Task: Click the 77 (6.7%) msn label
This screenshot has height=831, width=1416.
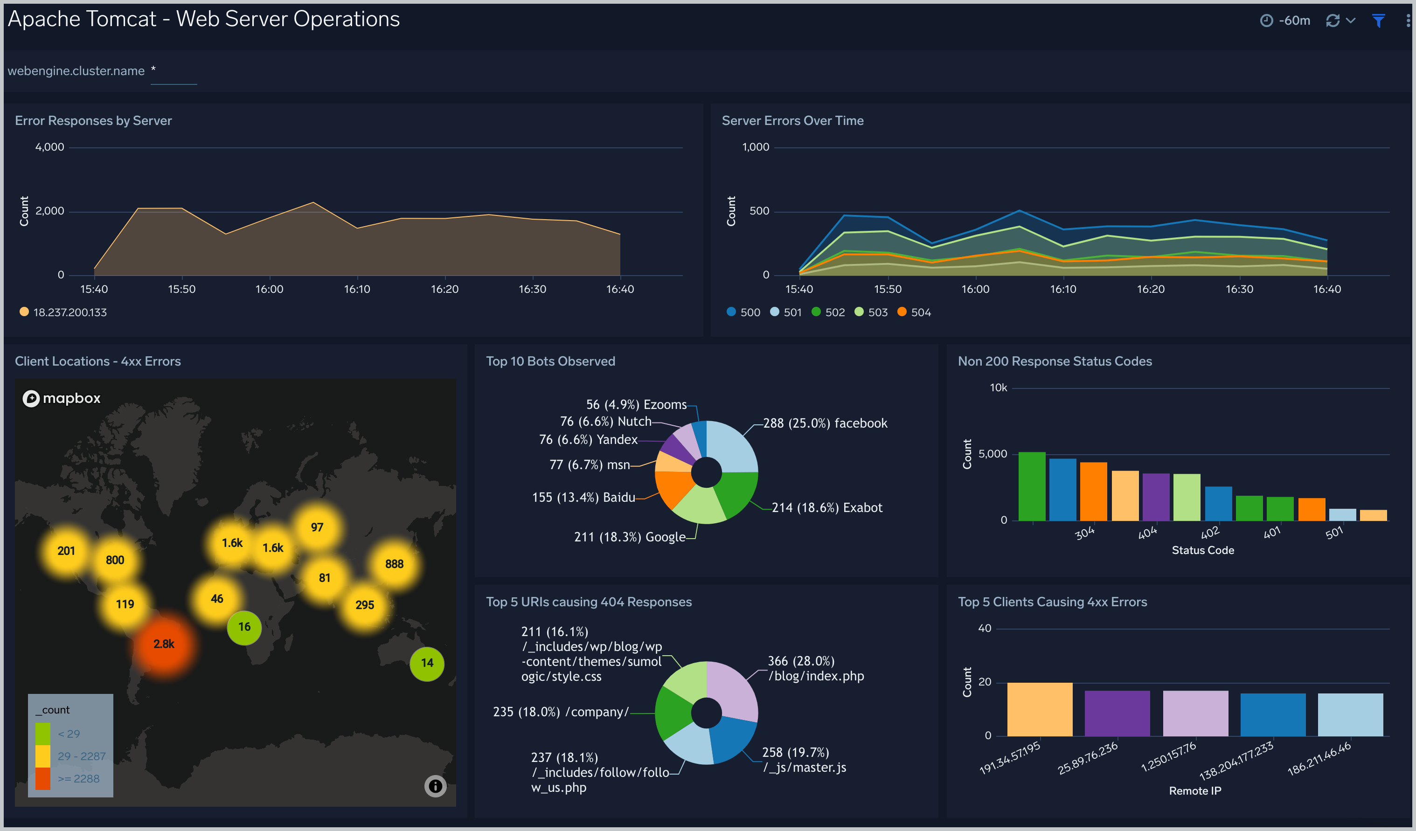Action: [x=590, y=464]
